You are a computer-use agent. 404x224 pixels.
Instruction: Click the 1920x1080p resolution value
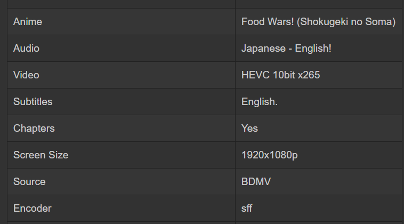[x=270, y=155]
